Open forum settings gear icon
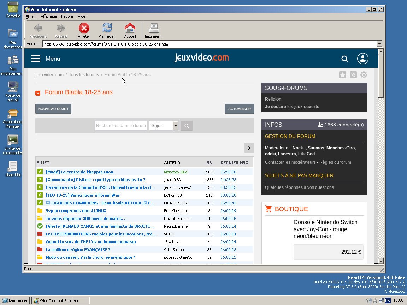The width and height of the screenshot is (407, 305). coord(364,75)
